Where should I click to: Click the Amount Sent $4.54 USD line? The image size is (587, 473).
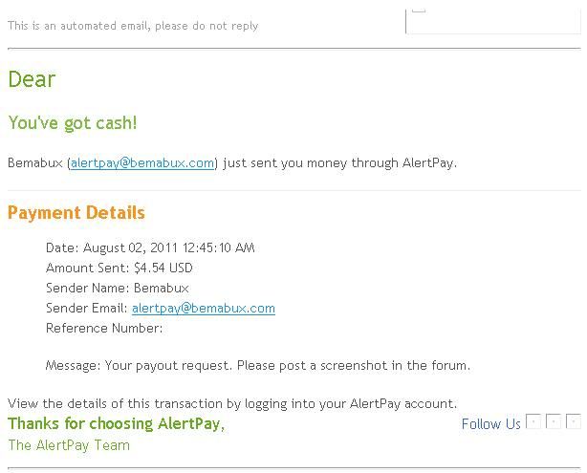click(x=120, y=268)
